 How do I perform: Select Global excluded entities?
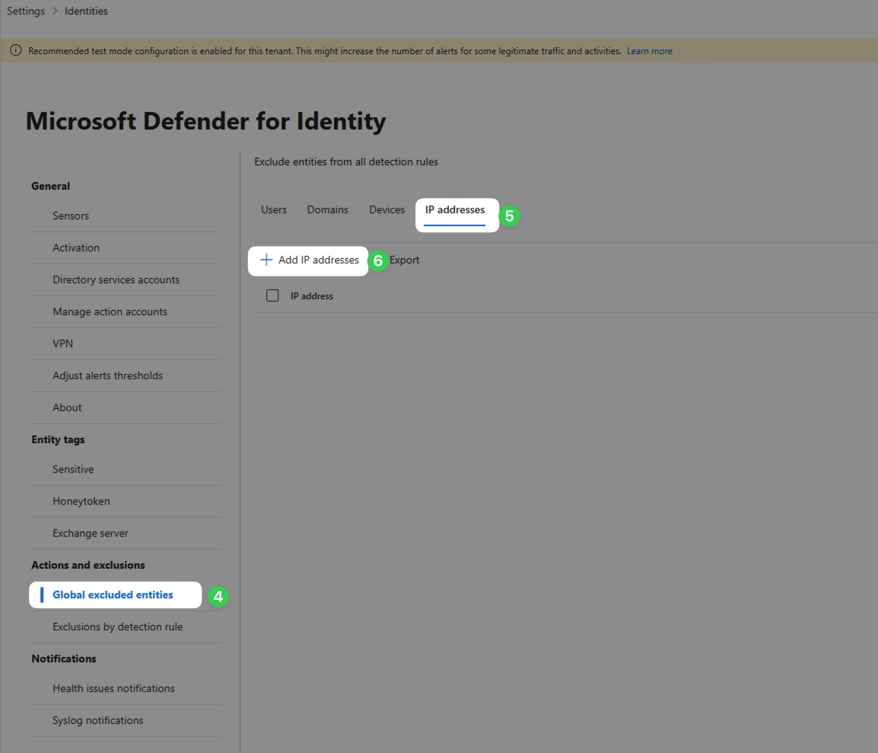tap(113, 595)
